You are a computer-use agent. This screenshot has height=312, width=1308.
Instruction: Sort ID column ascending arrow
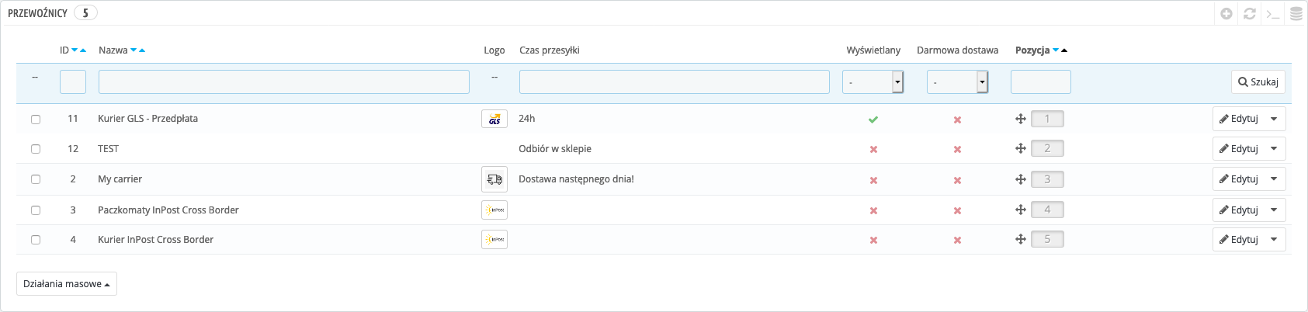[83, 50]
